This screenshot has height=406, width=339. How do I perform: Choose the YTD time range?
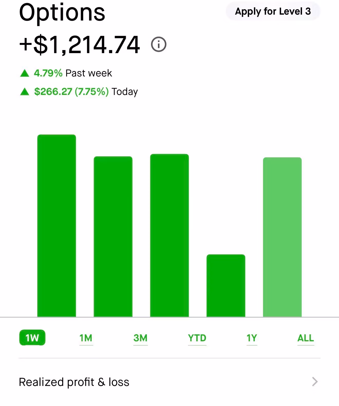click(x=197, y=338)
